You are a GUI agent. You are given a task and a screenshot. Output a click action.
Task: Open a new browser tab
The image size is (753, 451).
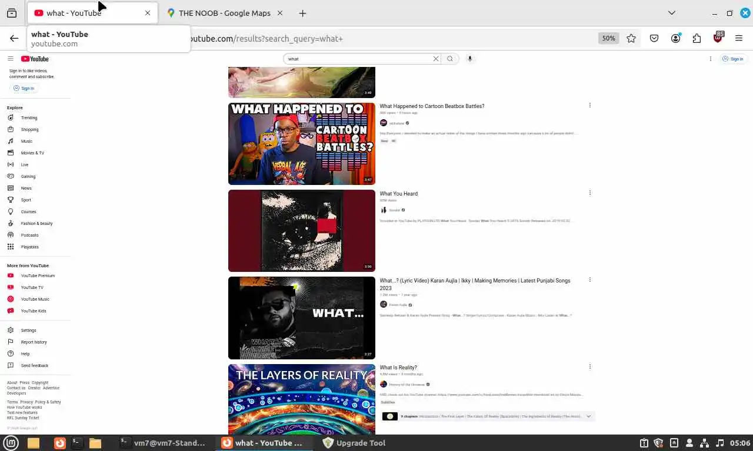[x=302, y=13]
